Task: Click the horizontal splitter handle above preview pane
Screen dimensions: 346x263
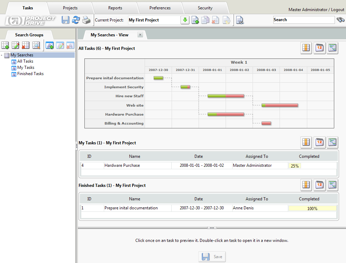Action: point(212,228)
